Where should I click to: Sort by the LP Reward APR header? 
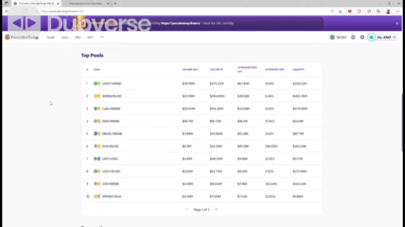coord(274,69)
